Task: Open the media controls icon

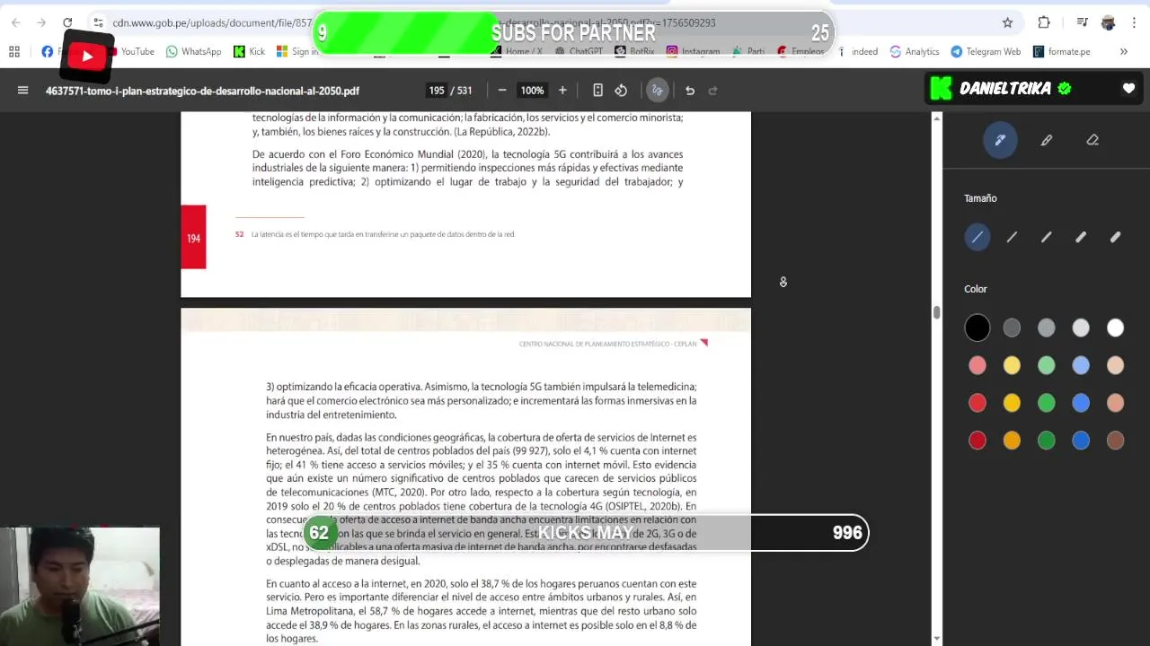Action: pyautogui.click(x=1082, y=22)
